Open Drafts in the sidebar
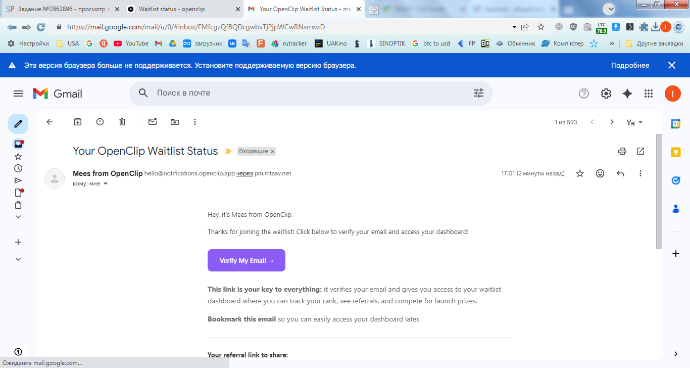Screen dimensions: 690x368 (x=18, y=193)
